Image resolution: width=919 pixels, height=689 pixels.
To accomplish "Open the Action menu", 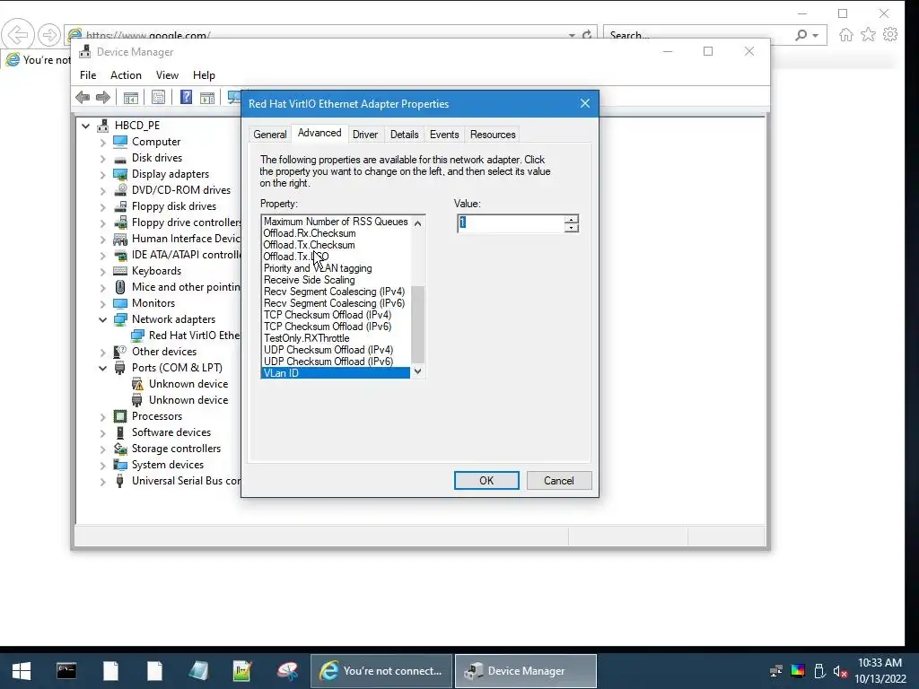I will (x=126, y=75).
